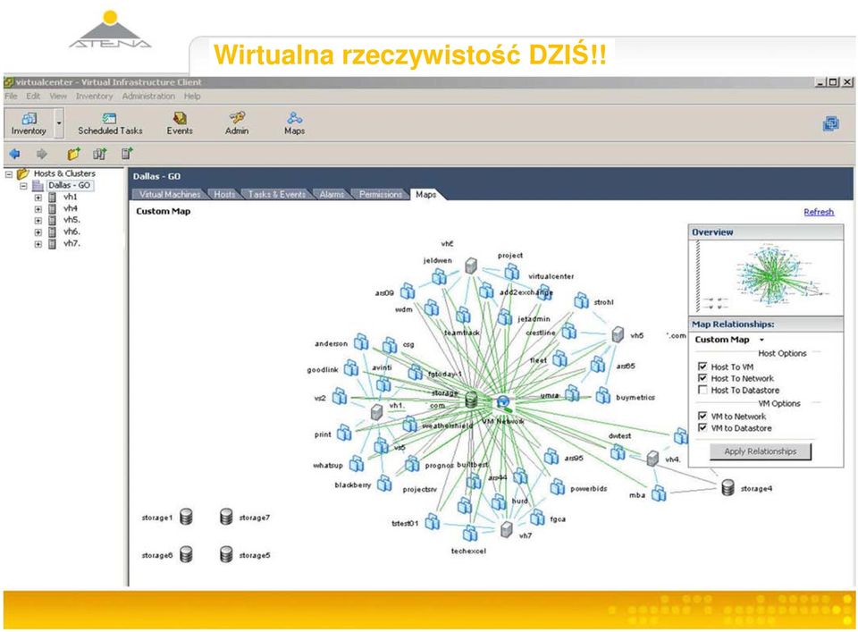Open the Help menu

click(192, 97)
